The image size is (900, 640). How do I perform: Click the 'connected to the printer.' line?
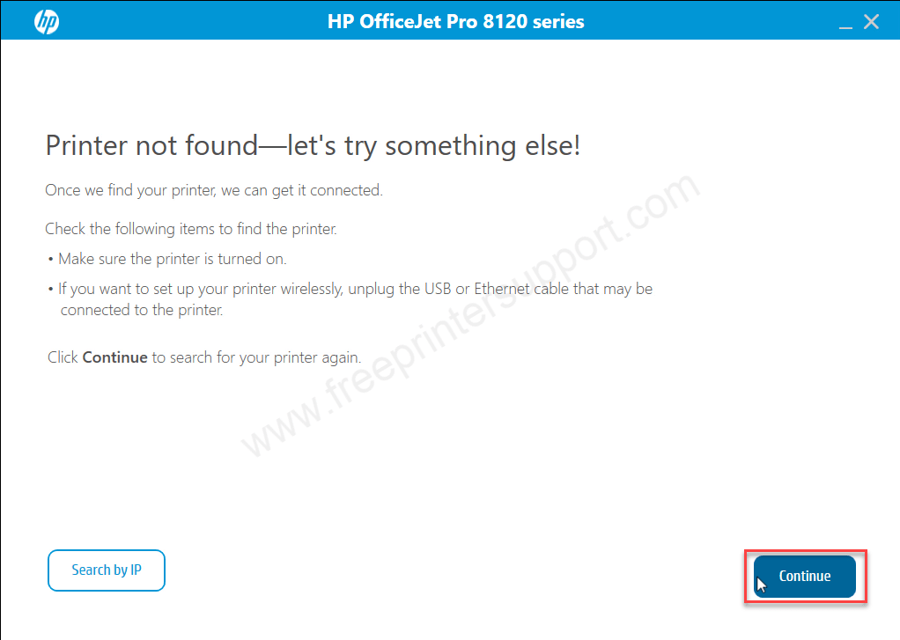click(x=142, y=310)
